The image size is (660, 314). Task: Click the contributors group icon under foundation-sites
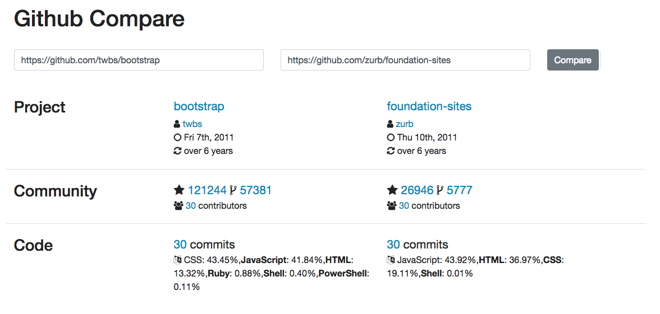point(392,206)
